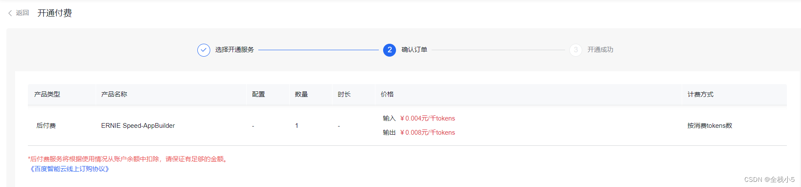This screenshot has width=801, height=187.
Task: Click the 按消费tokens数 billing method cell
Action: coord(710,126)
